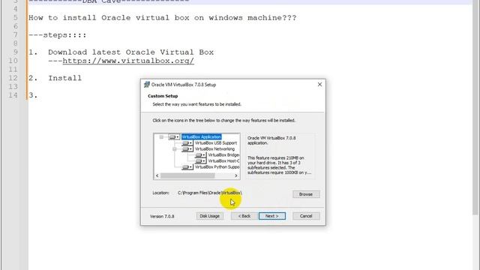Click the '---steps::::' line in editor

pyautogui.click(x=58, y=35)
